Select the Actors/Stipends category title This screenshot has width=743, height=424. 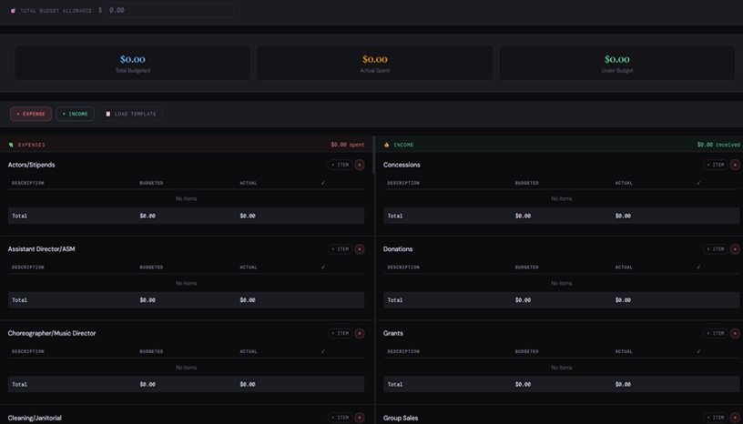[x=31, y=165]
